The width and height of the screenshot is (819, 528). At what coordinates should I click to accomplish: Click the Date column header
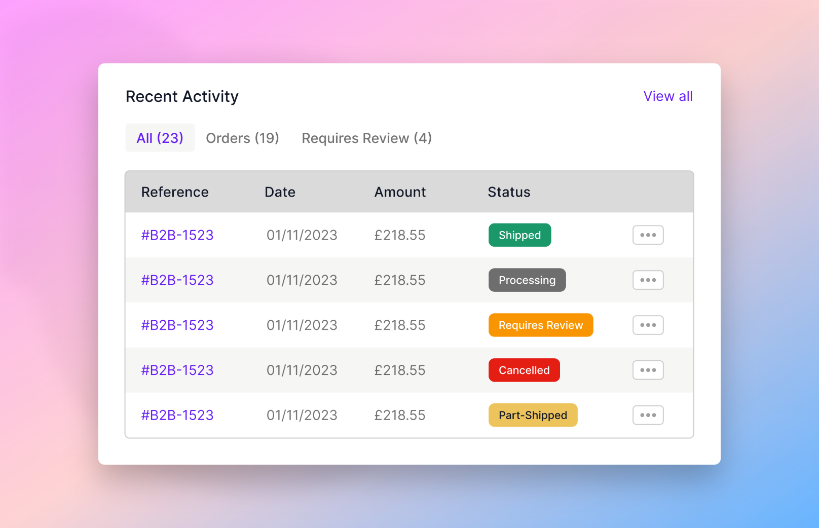click(280, 192)
